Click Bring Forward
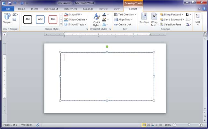Viewport: 208px width, 129px height. pyautogui.click(x=171, y=14)
